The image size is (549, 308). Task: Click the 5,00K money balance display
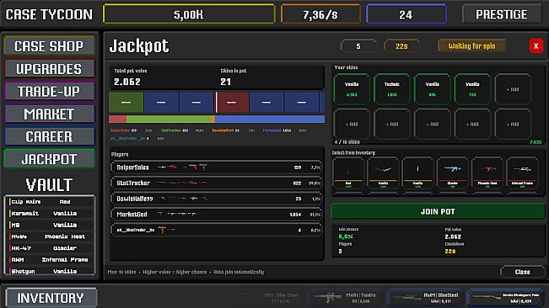click(x=189, y=14)
